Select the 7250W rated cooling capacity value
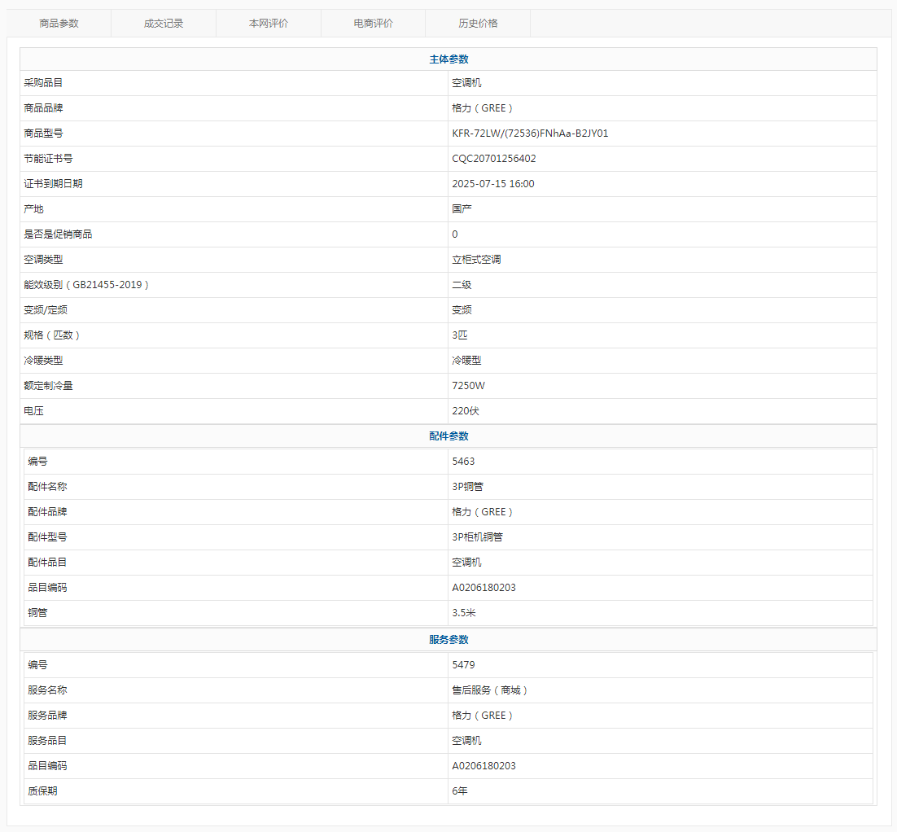This screenshot has width=897, height=832. pos(468,386)
